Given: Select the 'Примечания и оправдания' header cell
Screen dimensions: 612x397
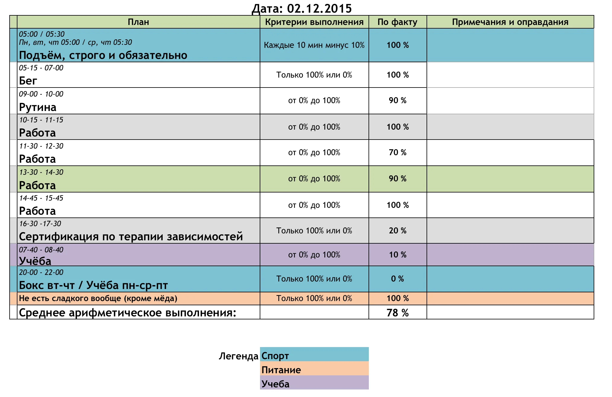Looking at the screenshot, I should coord(510,22).
